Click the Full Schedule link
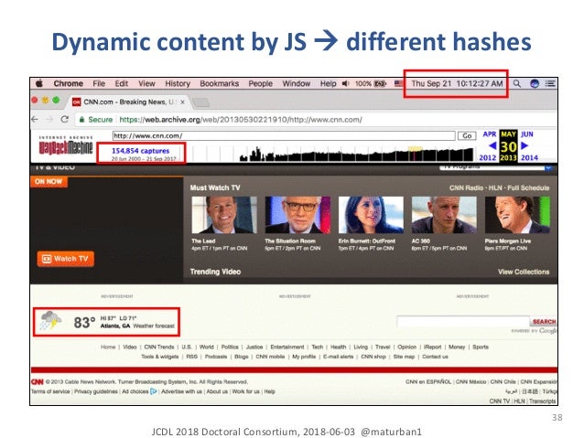The height and width of the screenshot is (438, 584). tap(528, 188)
